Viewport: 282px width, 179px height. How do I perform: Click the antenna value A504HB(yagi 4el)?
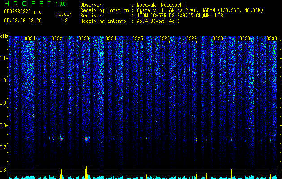[x=158, y=21]
